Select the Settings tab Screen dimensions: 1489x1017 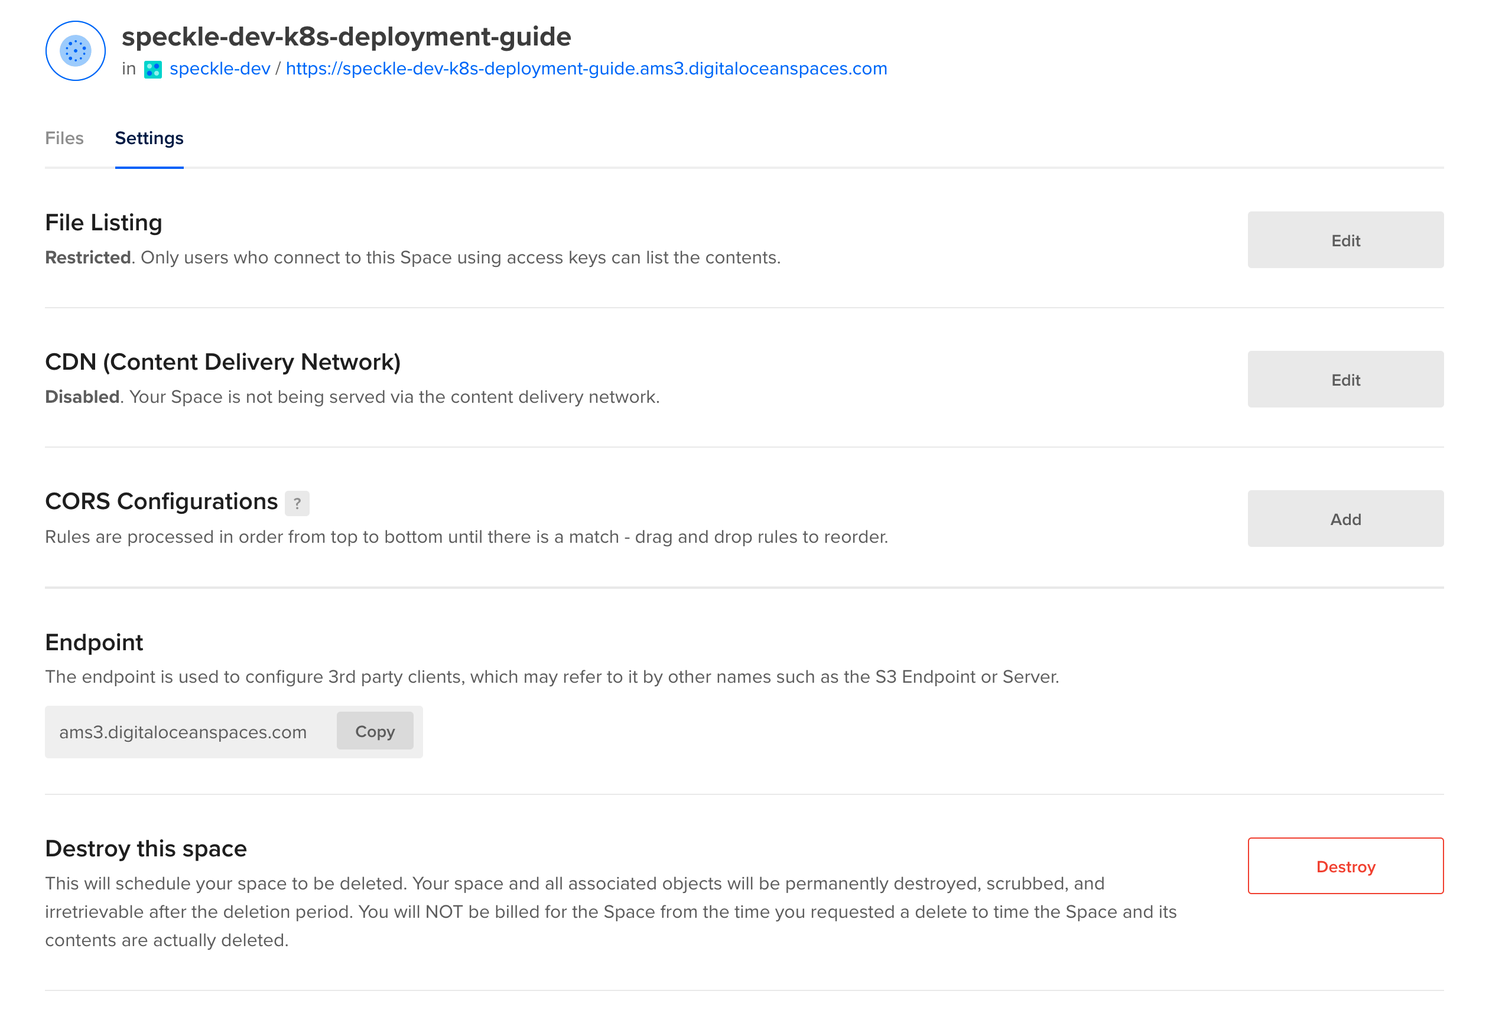pos(149,138)
